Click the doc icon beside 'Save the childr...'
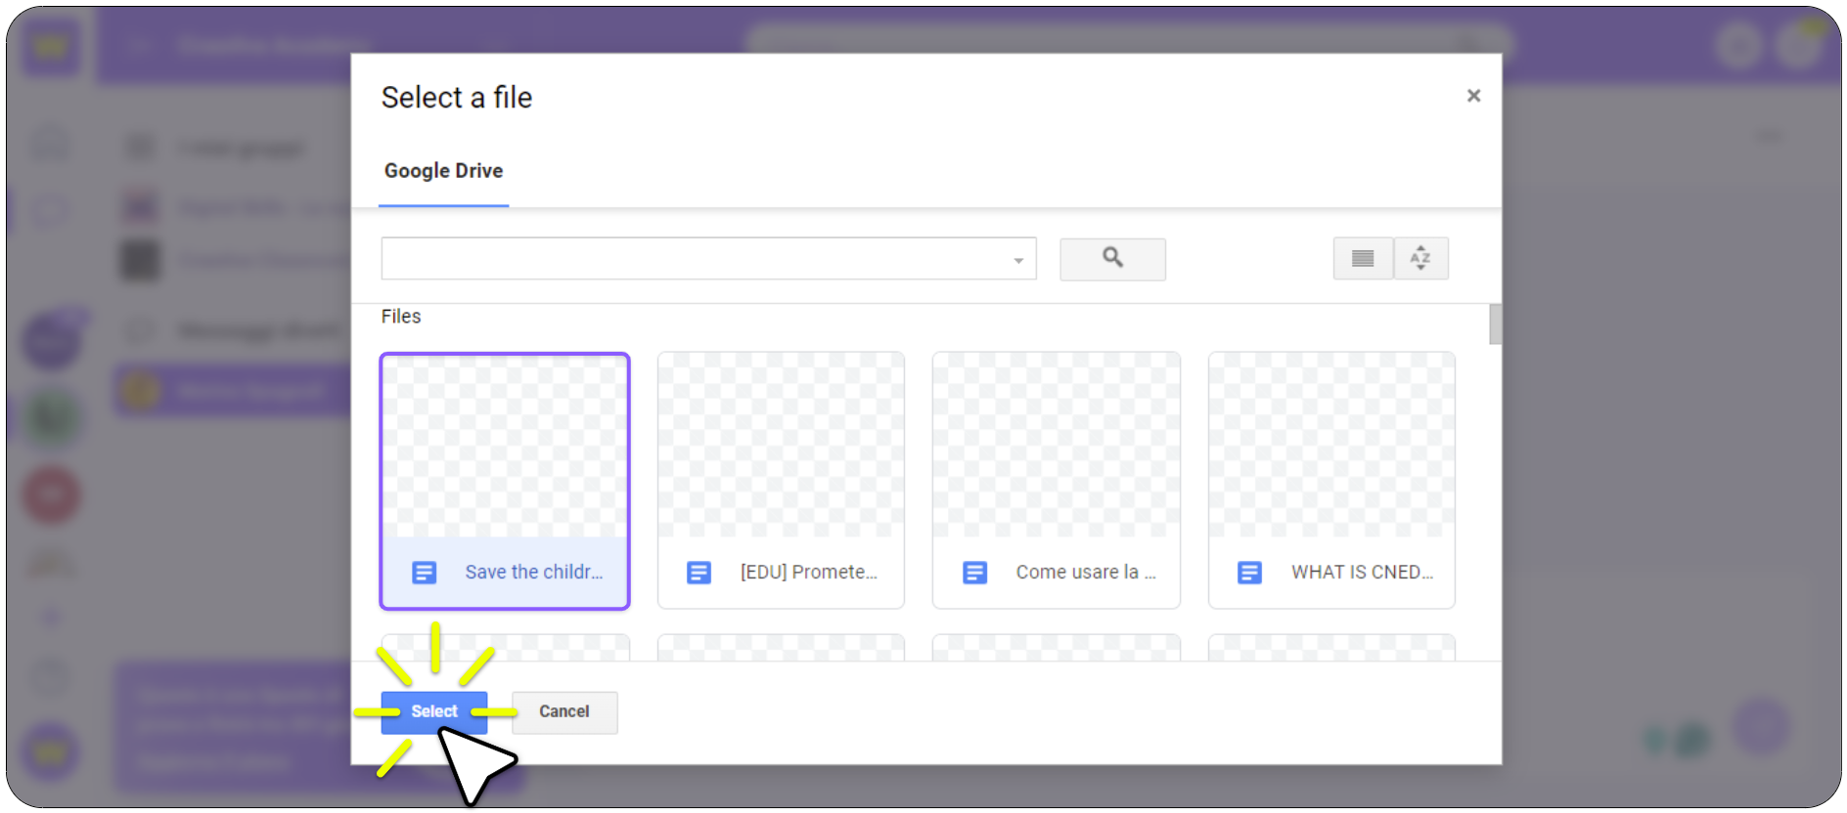This screenshot has width=1847, height=813. 425,573
